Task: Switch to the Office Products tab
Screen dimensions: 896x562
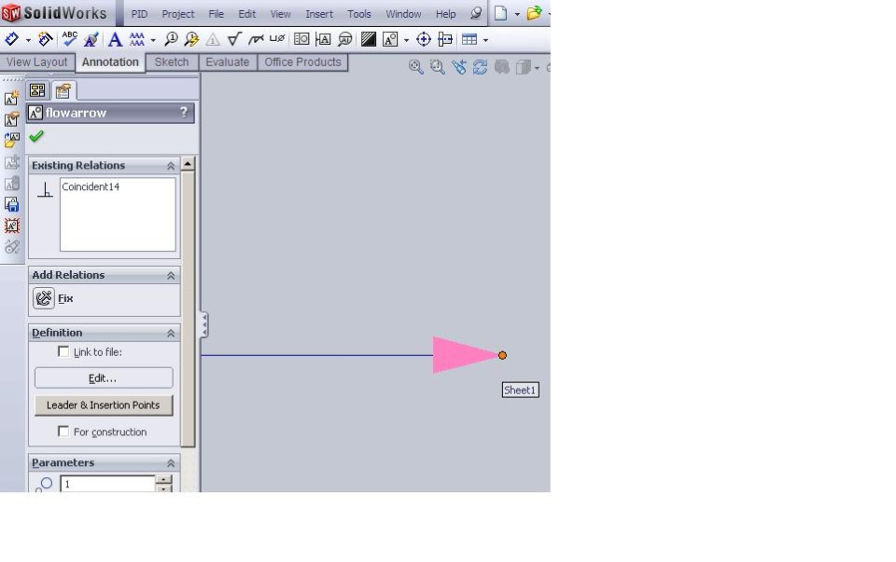Action: pos(302,62)
